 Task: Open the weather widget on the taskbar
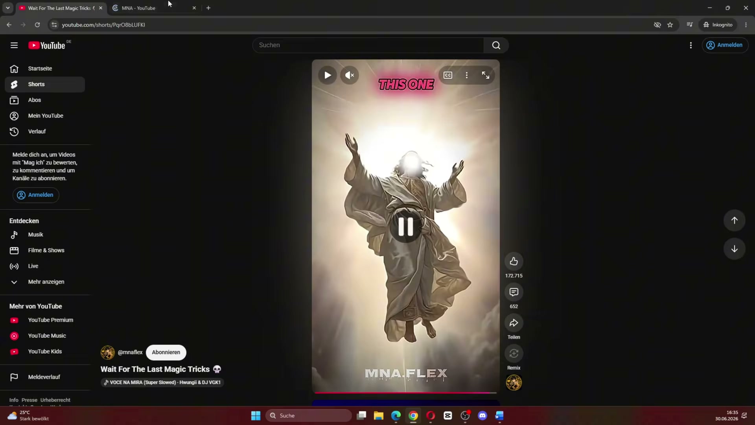pos(28,416)
